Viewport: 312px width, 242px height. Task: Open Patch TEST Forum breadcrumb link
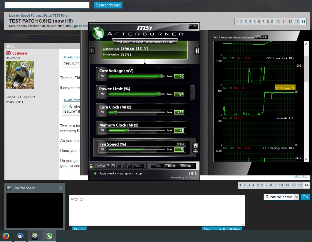(57, 16)
